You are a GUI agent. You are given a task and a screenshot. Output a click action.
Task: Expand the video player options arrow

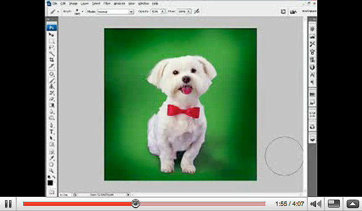pos(352,204)
